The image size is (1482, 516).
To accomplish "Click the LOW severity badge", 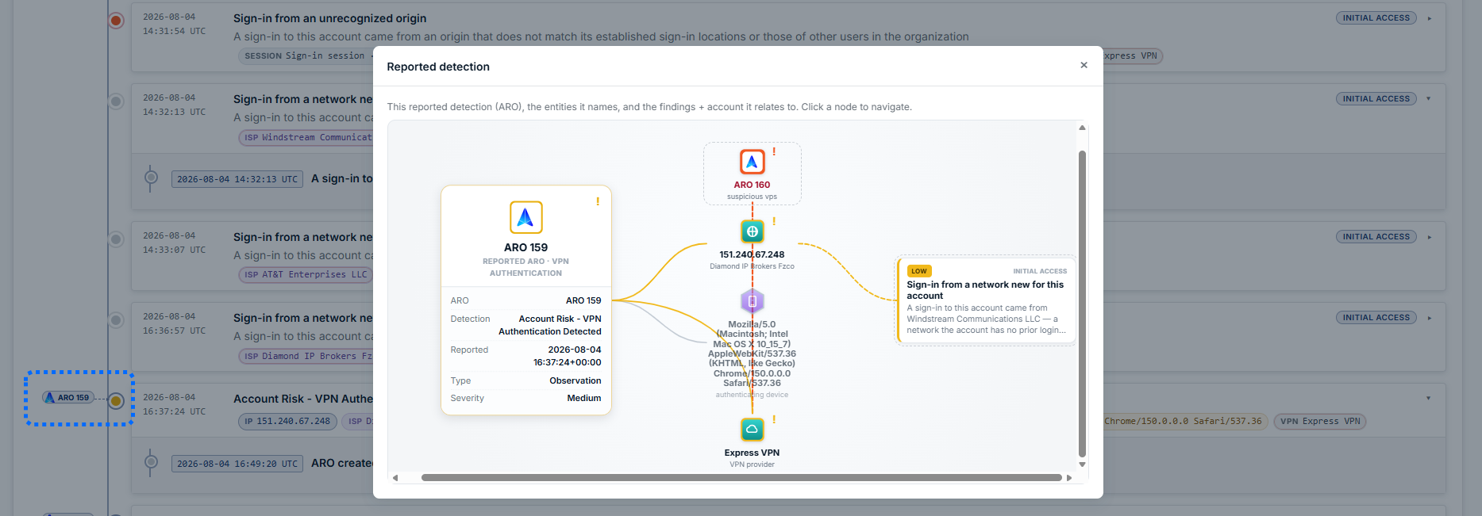I will click(x=918, y=271).
